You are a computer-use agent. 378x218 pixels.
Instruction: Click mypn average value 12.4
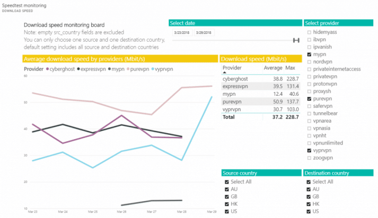278,94
